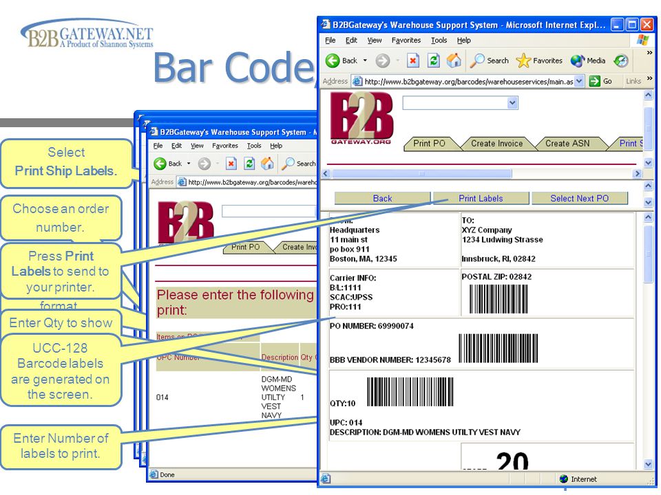Click the Media icon in the front window toolbar
Screen dimensions: 661x495
tap(578, 60)
